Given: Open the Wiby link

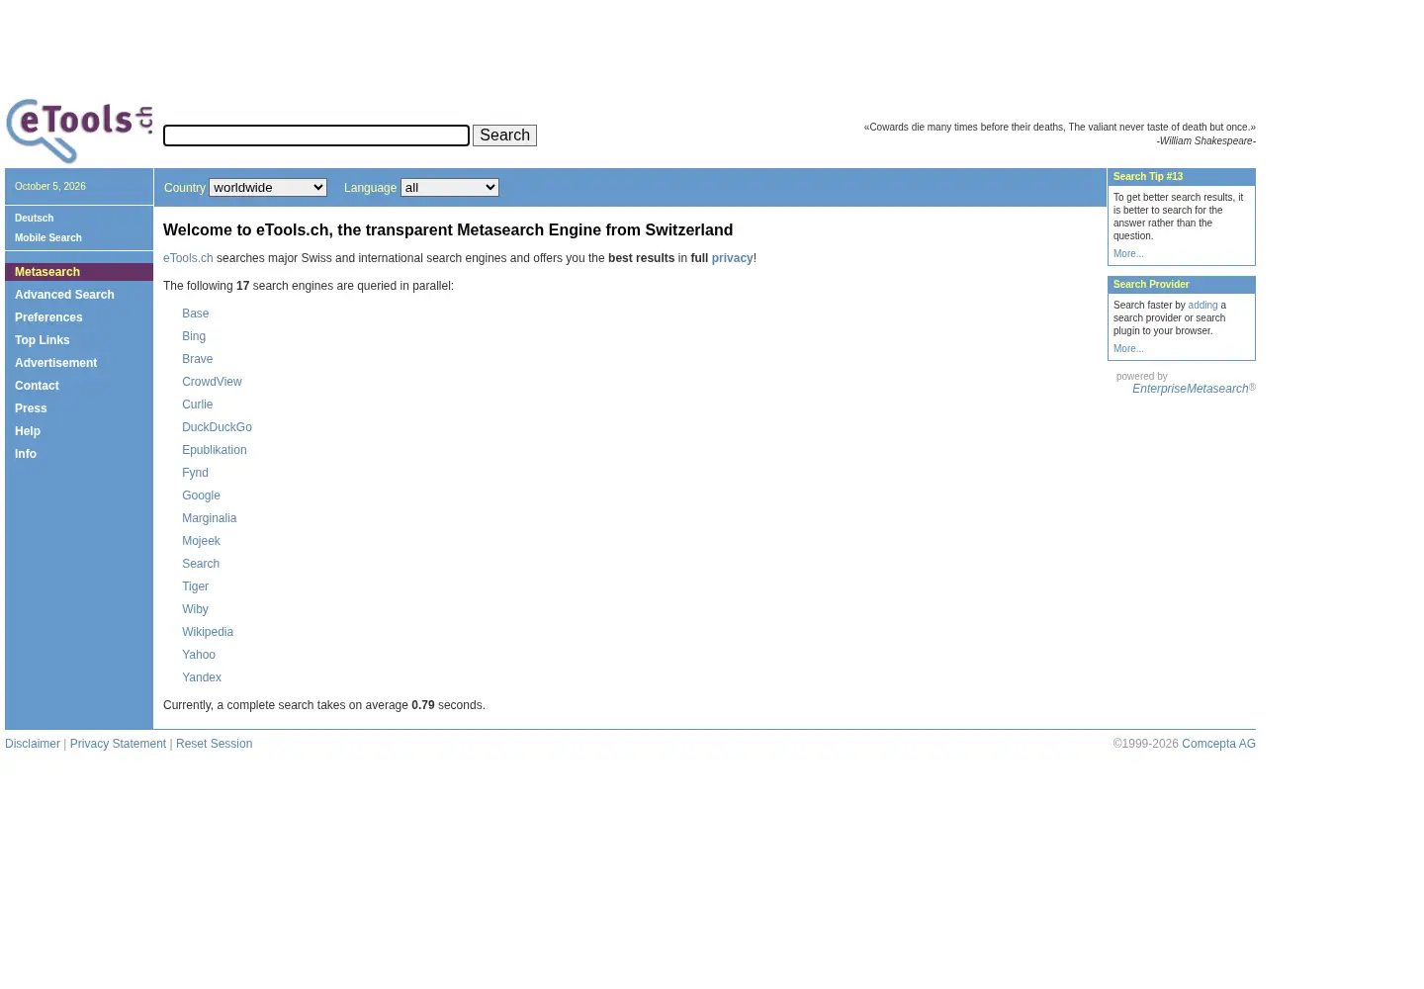Looking at the screenshot, I should point(196,609).
